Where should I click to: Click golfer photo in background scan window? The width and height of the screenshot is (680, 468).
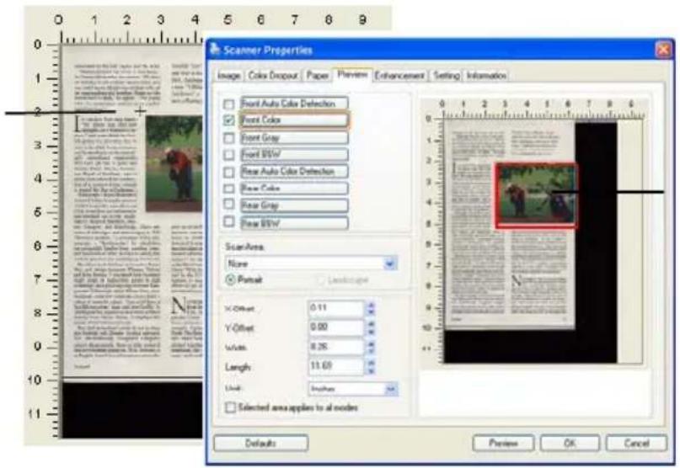[x=174, y=163]
